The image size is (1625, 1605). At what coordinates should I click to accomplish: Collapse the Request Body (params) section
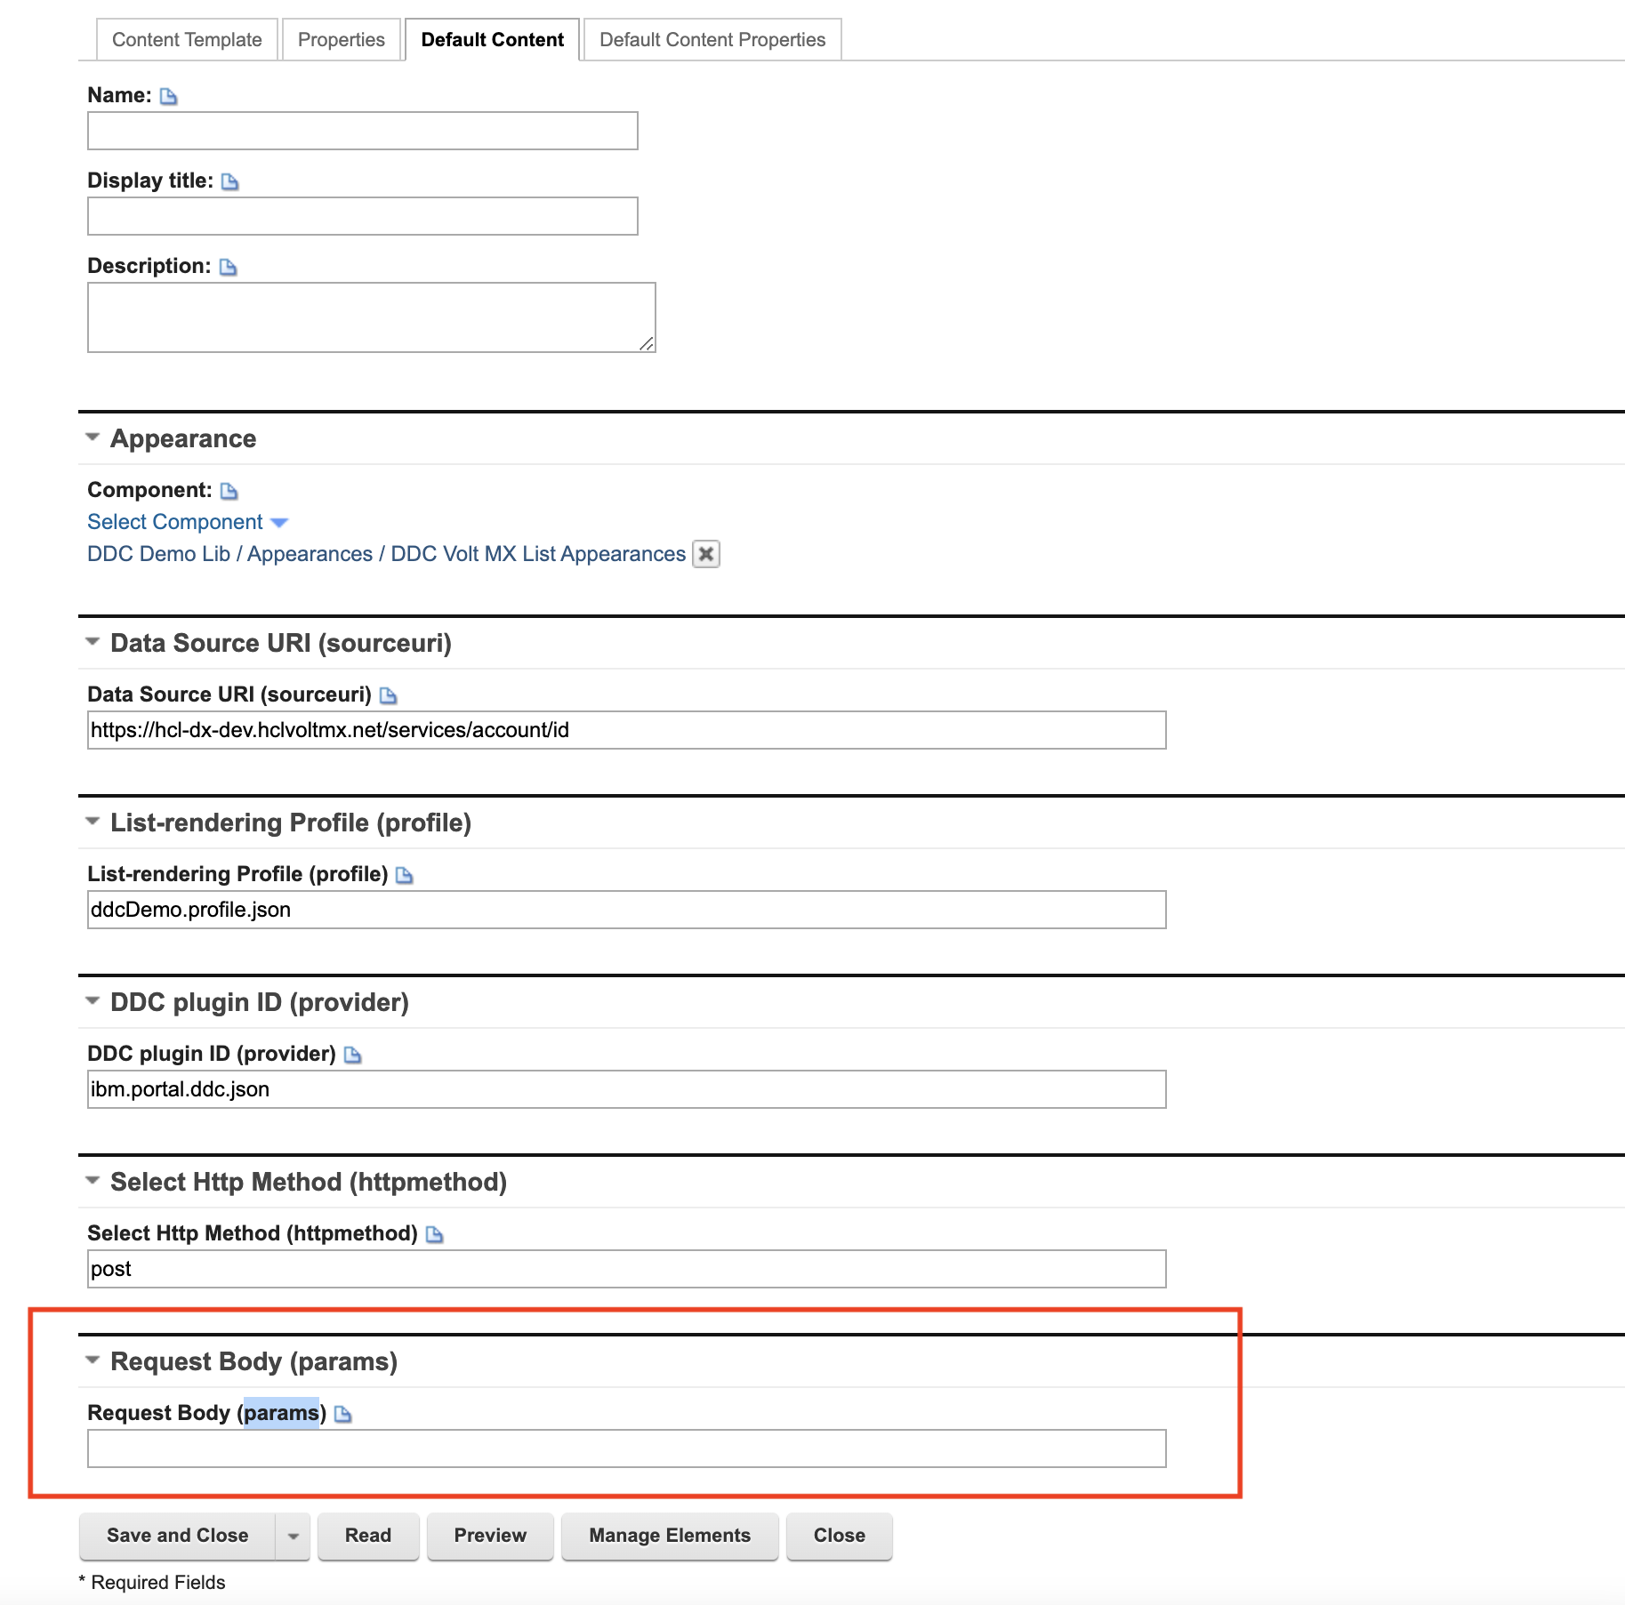[92, 1360]
